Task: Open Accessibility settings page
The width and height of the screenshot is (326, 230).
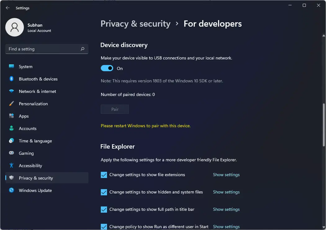Action: point(47,166)
